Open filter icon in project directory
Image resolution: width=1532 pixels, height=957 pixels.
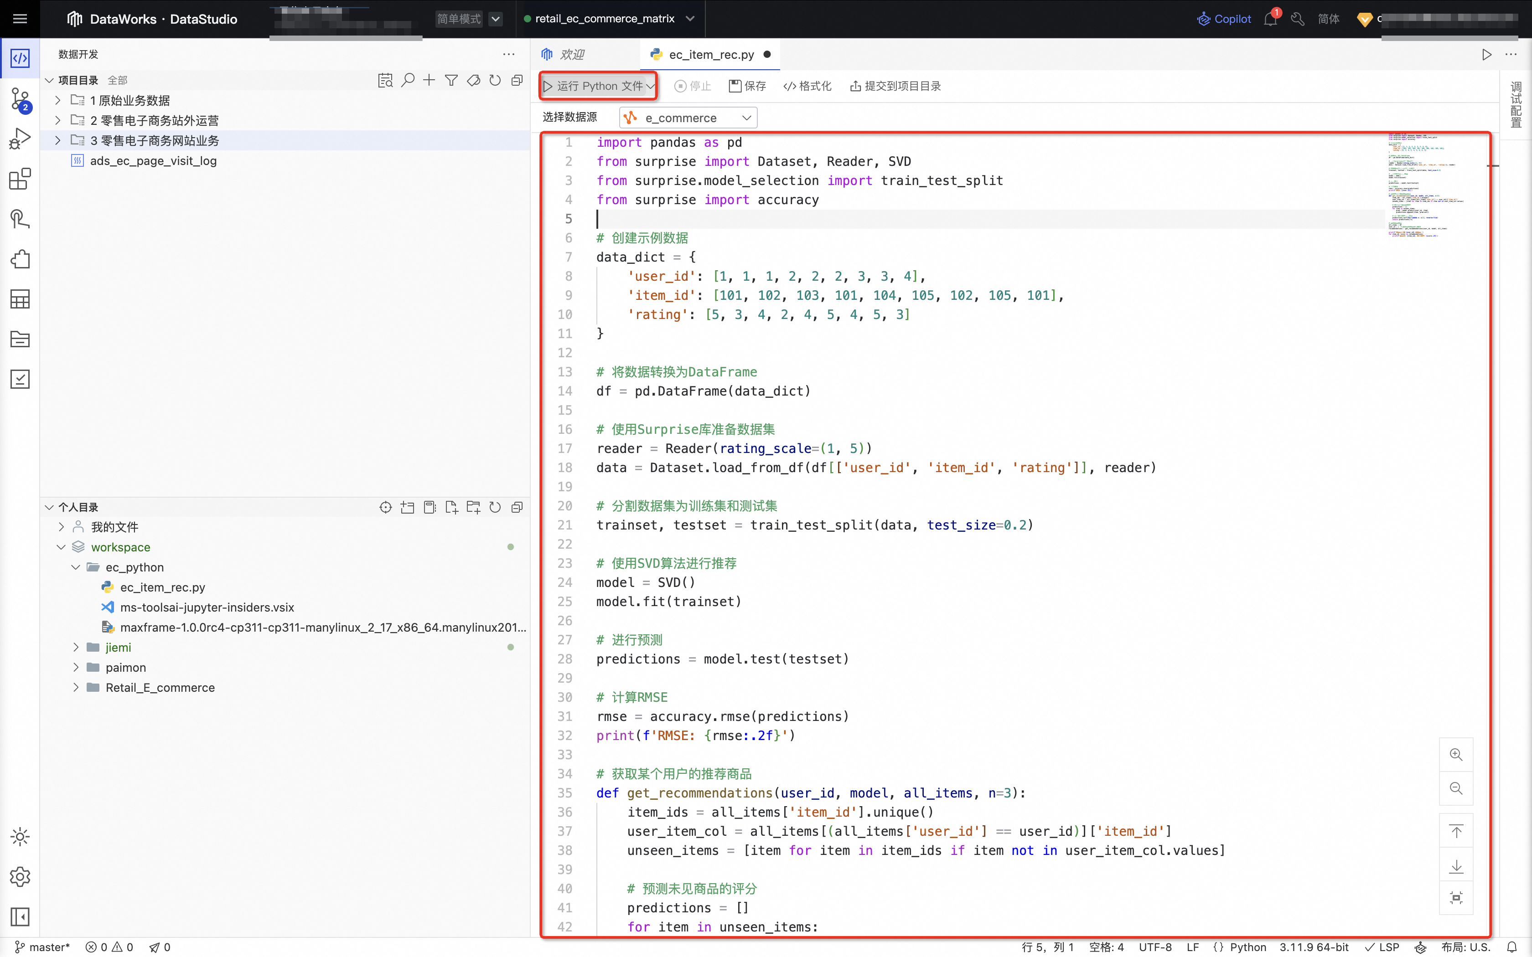pos(451,80)
